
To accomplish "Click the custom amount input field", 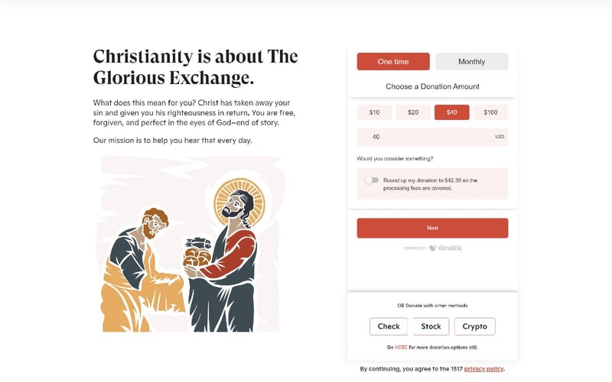I will (432, 137).
